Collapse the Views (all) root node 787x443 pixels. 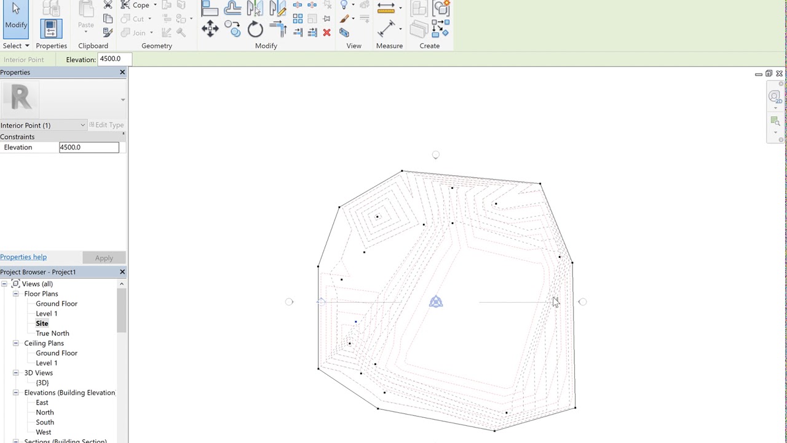4,284
